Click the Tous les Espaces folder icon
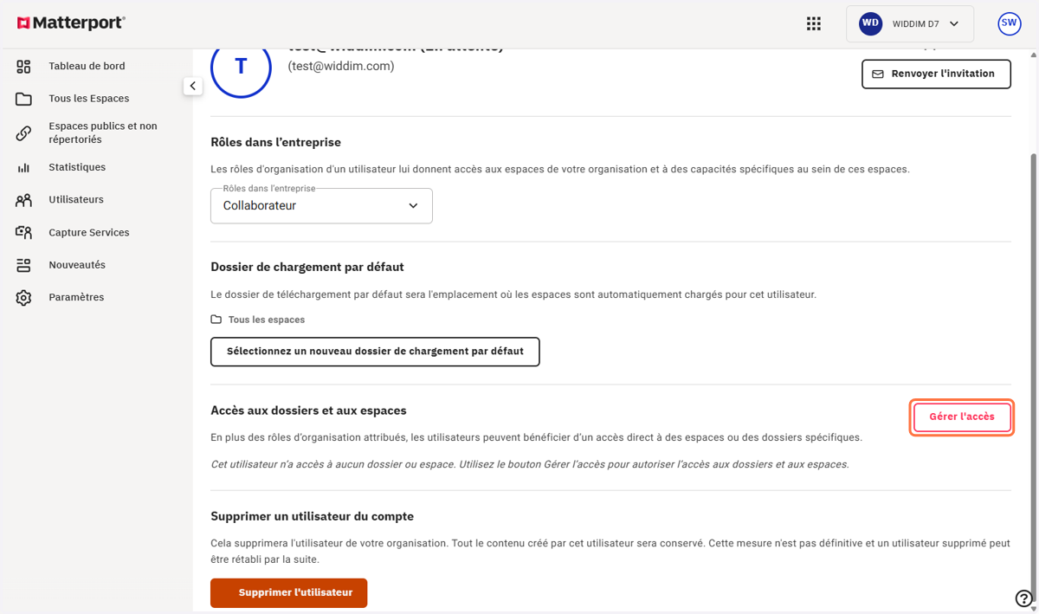 pos(23,99)
